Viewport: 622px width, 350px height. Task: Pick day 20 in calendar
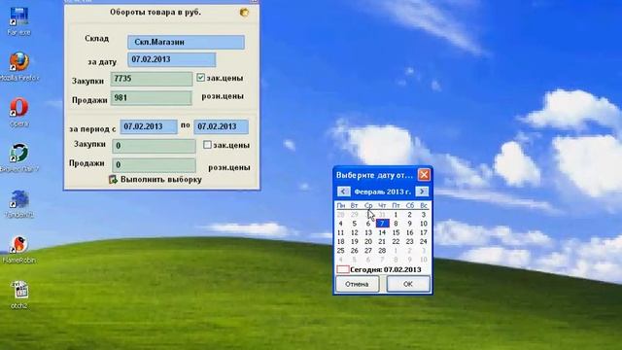pyautogui.click(x=368, y=242)
